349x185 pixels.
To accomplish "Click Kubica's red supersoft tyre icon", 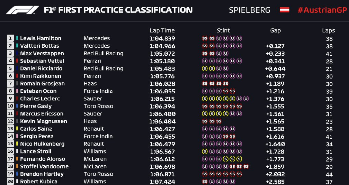I will tap(205, 182).
